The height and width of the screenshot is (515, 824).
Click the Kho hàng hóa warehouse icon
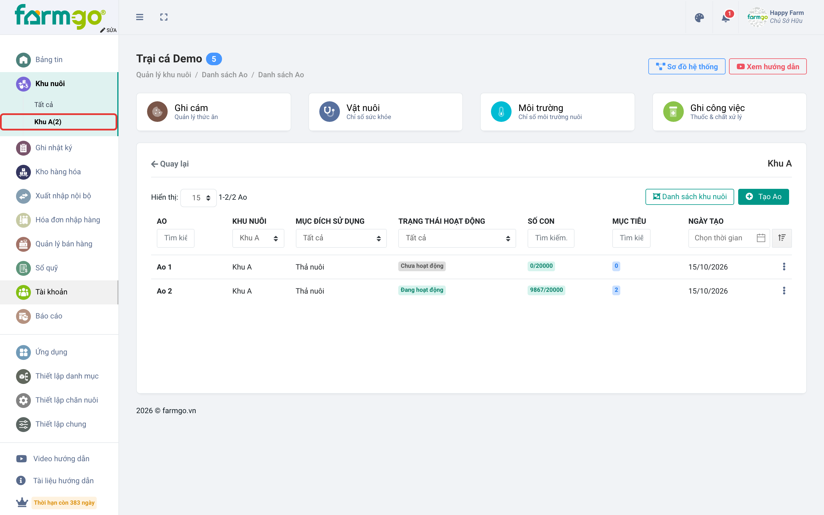pyautogui.click(x=23, y=172)
